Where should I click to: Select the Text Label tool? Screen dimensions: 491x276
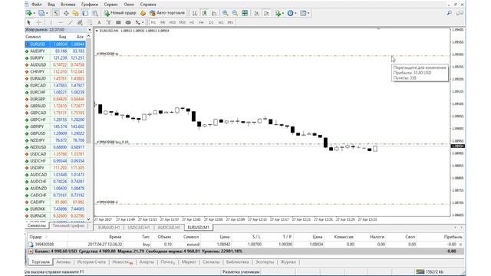click(x=109, y=22)
